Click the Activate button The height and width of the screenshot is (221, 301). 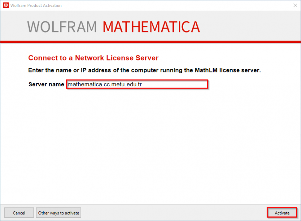(x=282, y=213)
